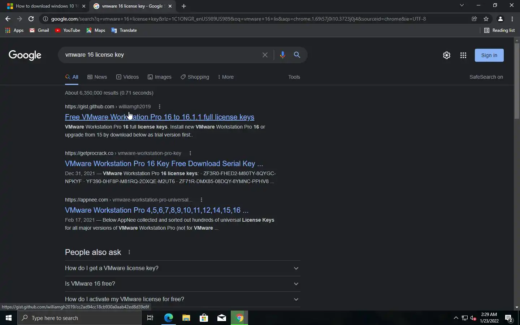Open the volume control in system tray
Screen dimensions: 520x325
tap(473, 318)
